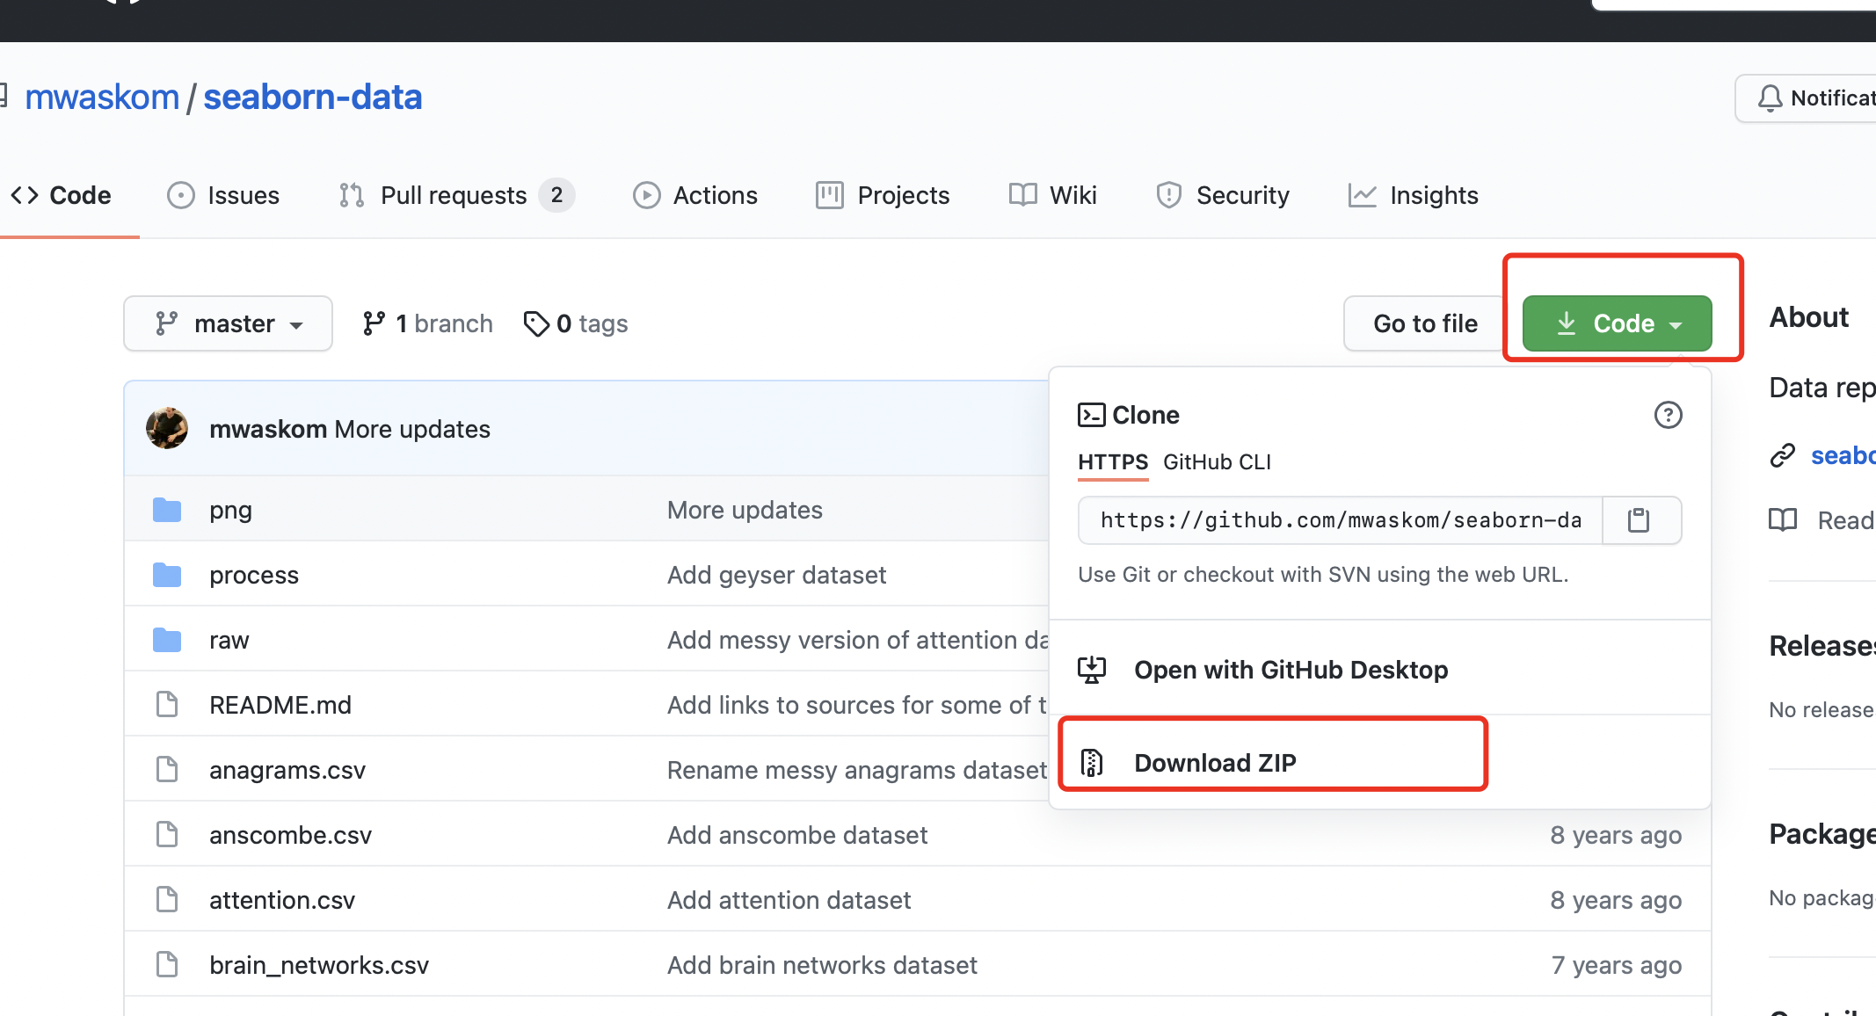
Task: Click the clone URL text field
Action: [x=1341, y=520]
